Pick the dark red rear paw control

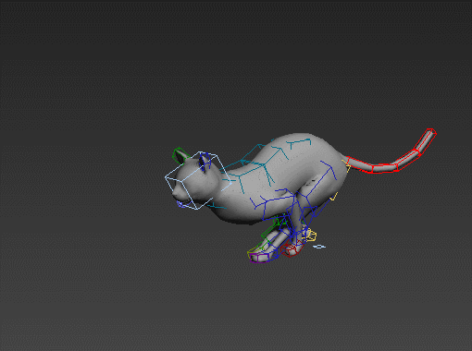[290, 248]
